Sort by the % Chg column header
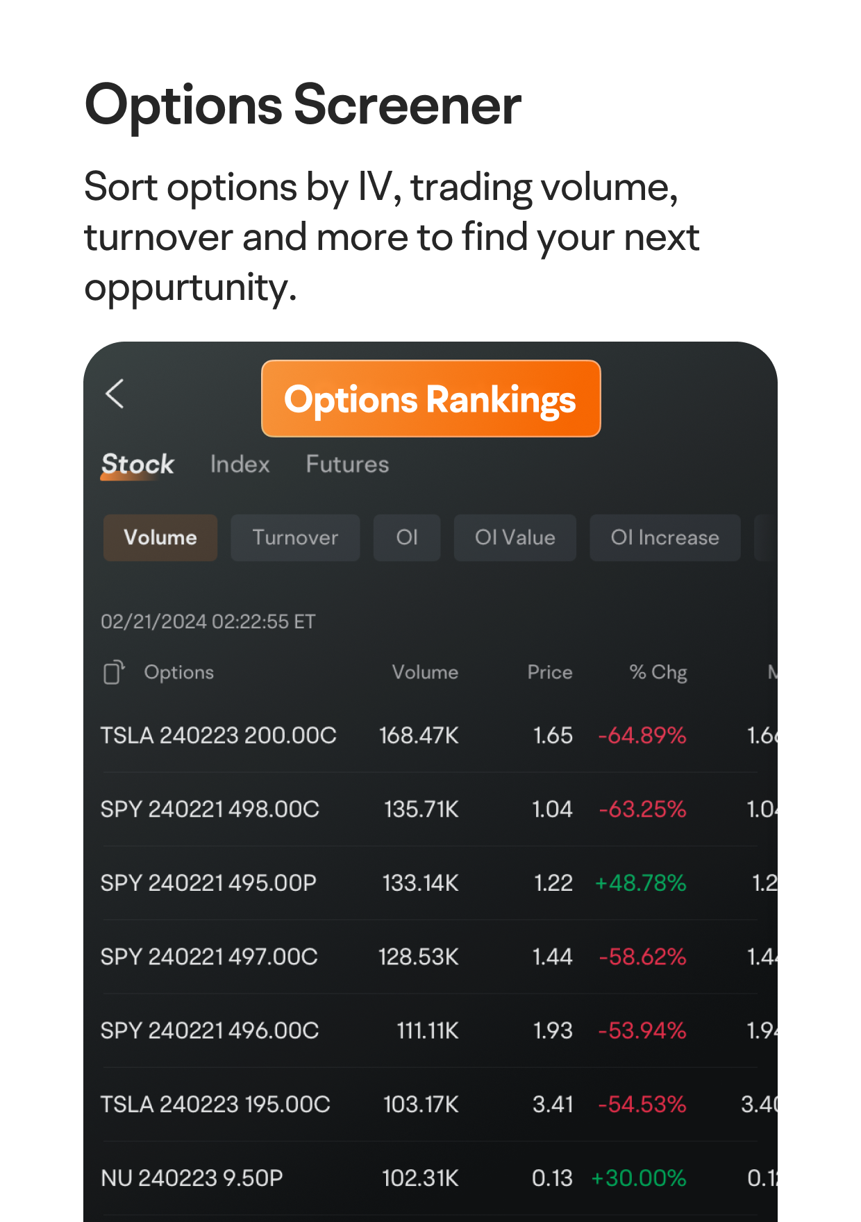The image size is (861, 1222). (x=658, y=672)
